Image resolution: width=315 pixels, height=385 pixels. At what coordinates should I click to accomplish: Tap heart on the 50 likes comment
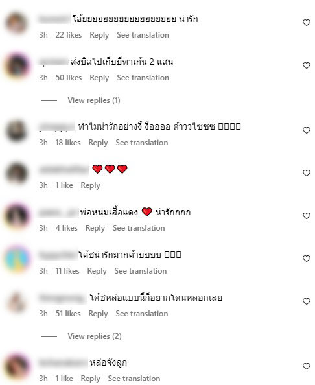coord(306,65)
